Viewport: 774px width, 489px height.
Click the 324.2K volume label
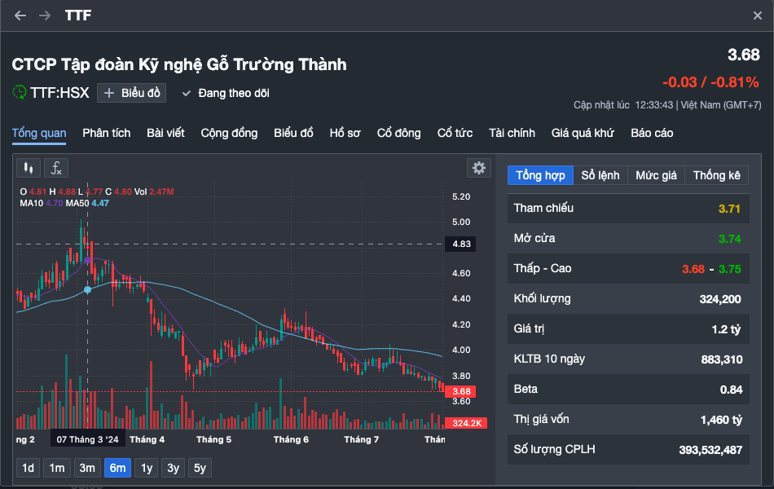click(x=467, y=423)
